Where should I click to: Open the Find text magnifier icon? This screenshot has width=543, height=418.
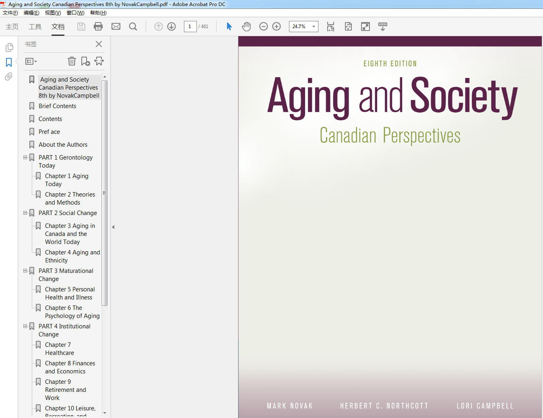(x=133, y=27)
